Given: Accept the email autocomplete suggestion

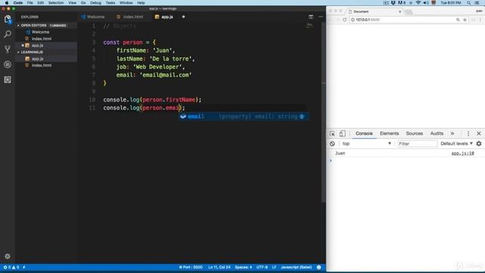Looking at the screenshot, I should pyautogui.click(x=243, y=117).
